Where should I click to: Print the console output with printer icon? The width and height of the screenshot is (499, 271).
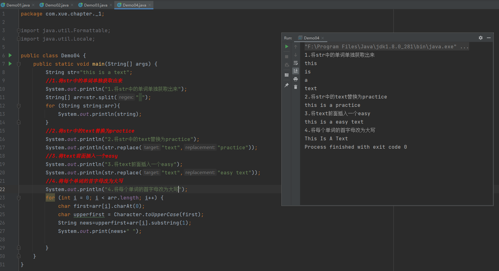click(x=296, y=79)
